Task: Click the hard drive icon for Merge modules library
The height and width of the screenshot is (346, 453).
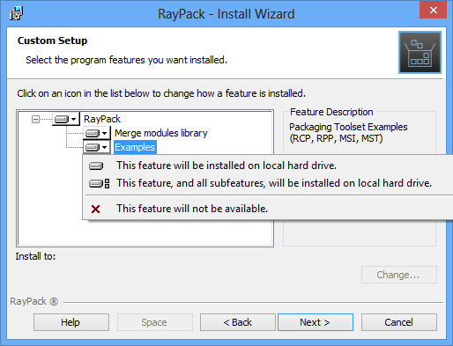Action: tap(93, 134)
